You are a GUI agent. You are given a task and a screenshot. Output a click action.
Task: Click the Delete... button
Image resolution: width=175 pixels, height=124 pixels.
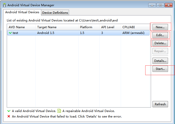point(160,43)
